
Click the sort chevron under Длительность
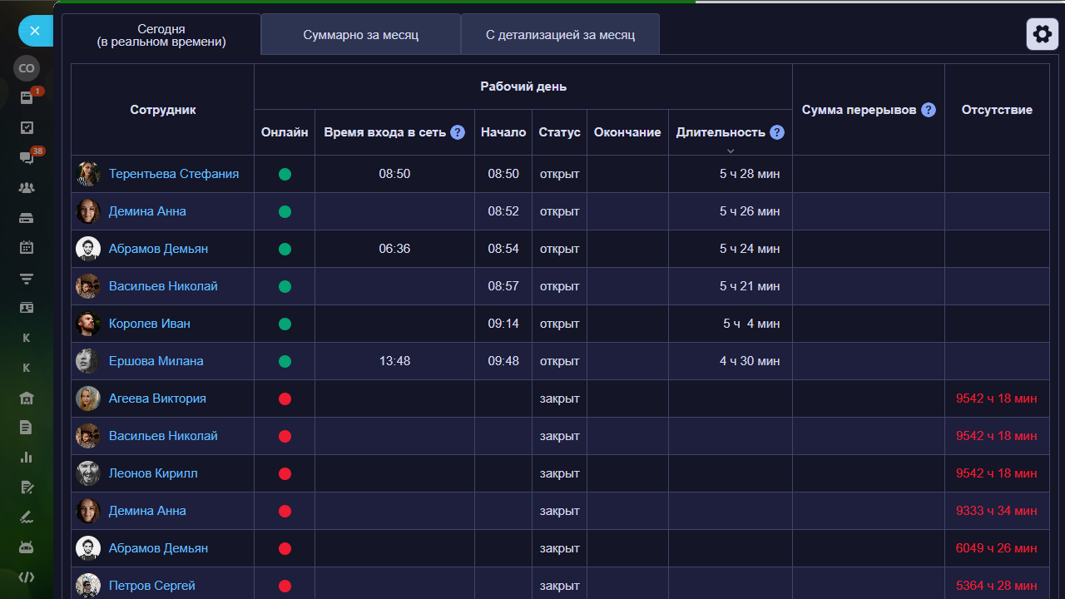point(730,151)
